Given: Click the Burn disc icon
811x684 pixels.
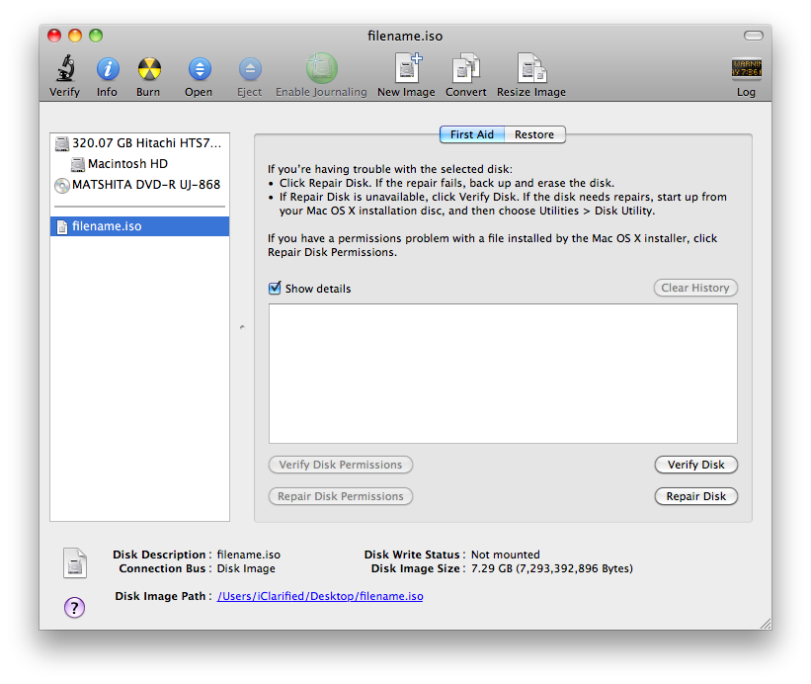Looking at the screenshot, I should click(148, 69).
